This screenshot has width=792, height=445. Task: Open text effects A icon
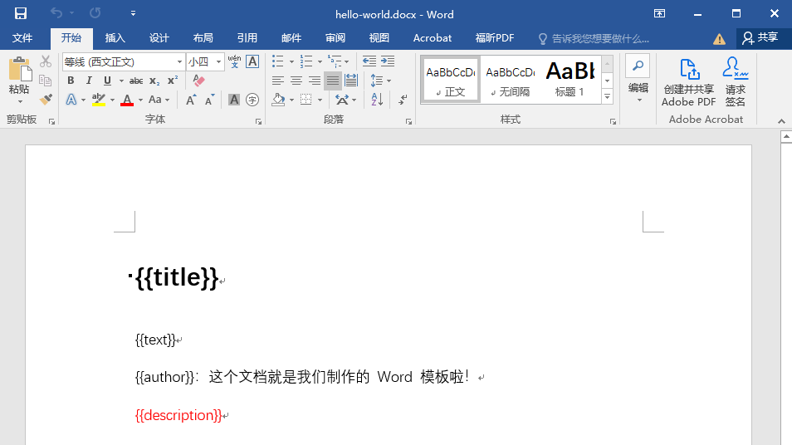tap(71, 100)
